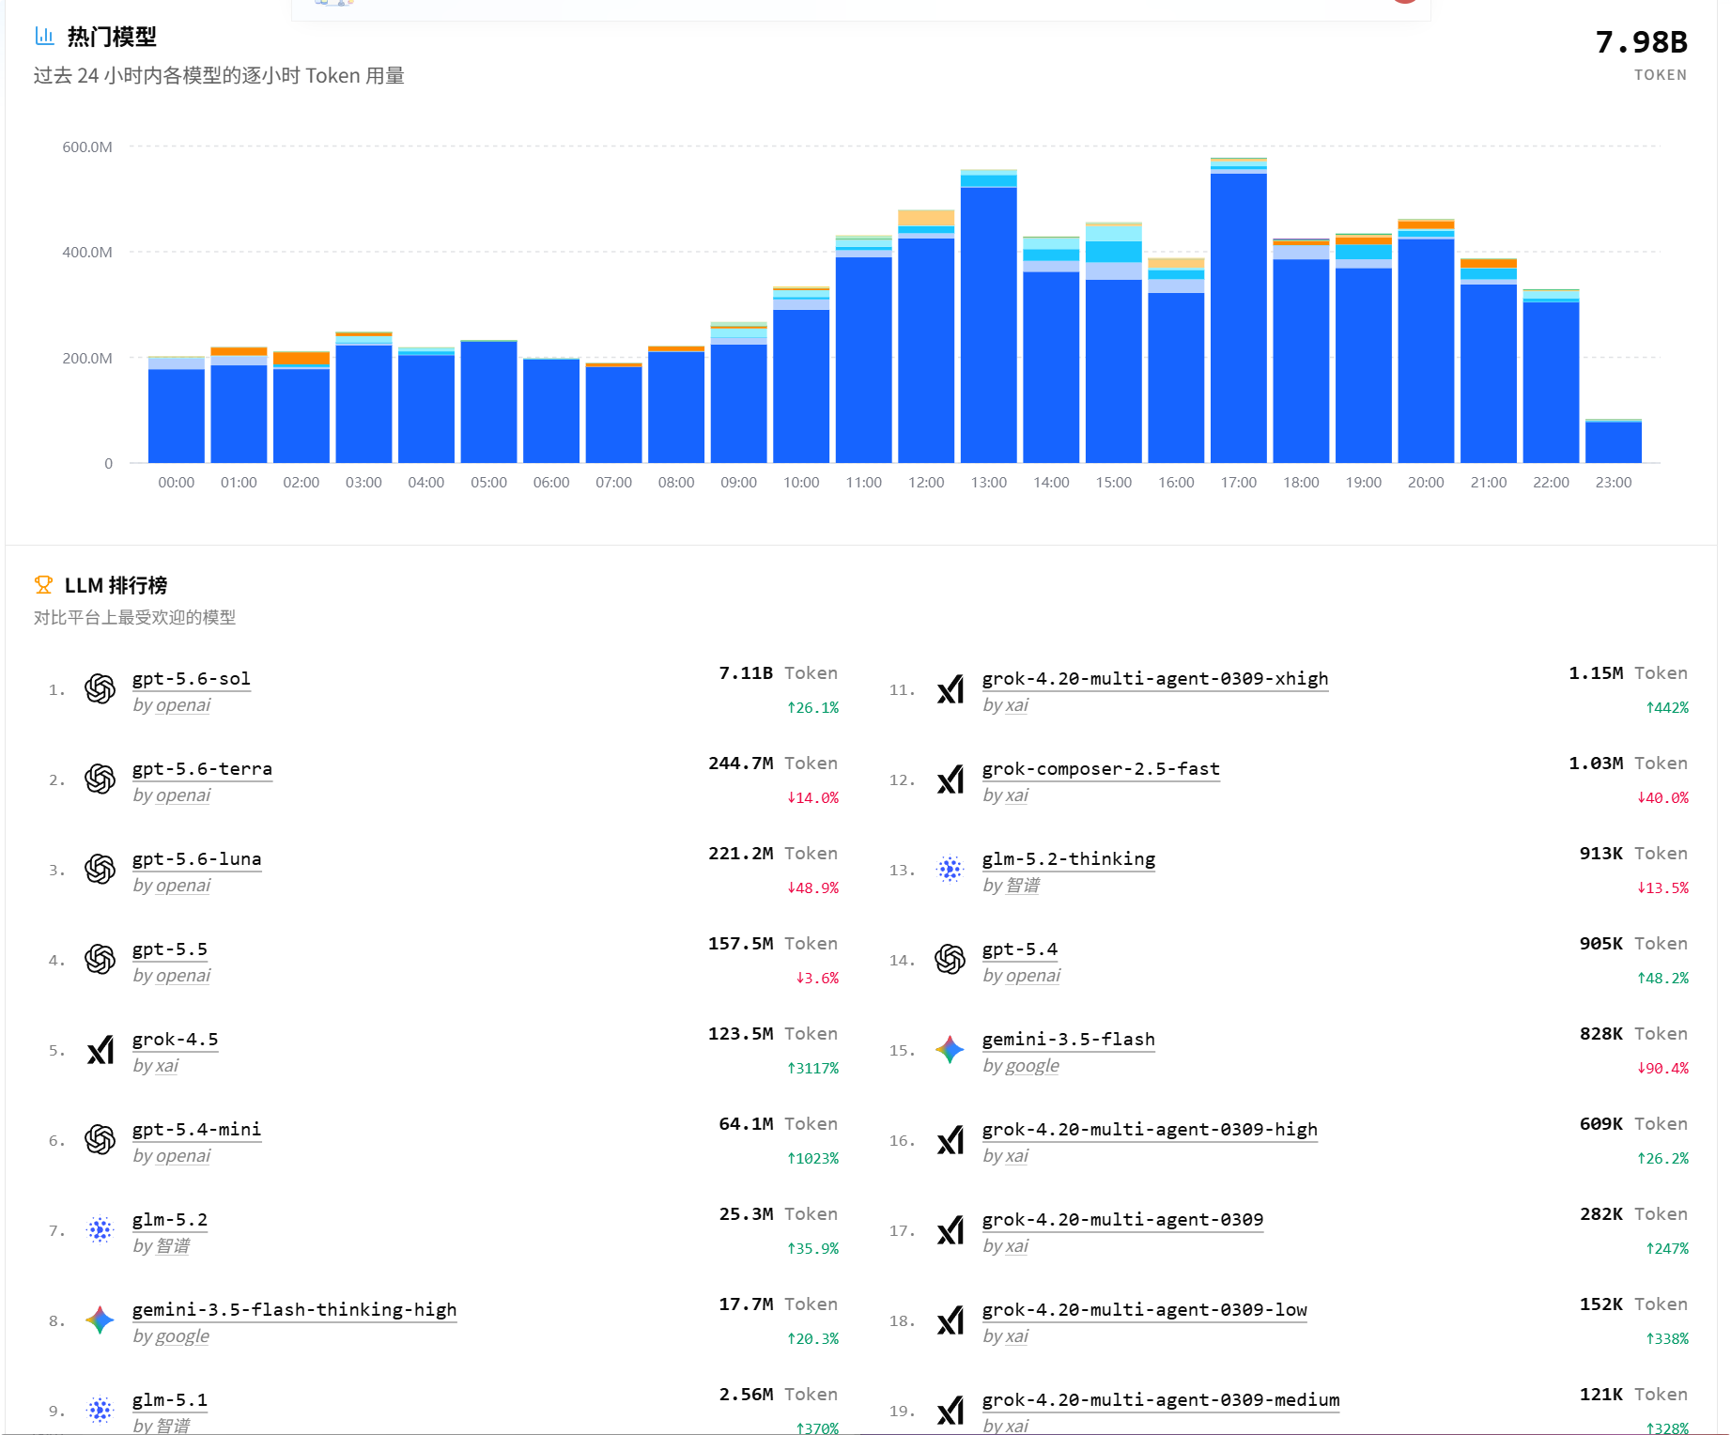Click the xAI logo for grok-4.20-multi-agent-0309 rank 17
The height and width of the screenshot is (1435, 1731).
951,1230
